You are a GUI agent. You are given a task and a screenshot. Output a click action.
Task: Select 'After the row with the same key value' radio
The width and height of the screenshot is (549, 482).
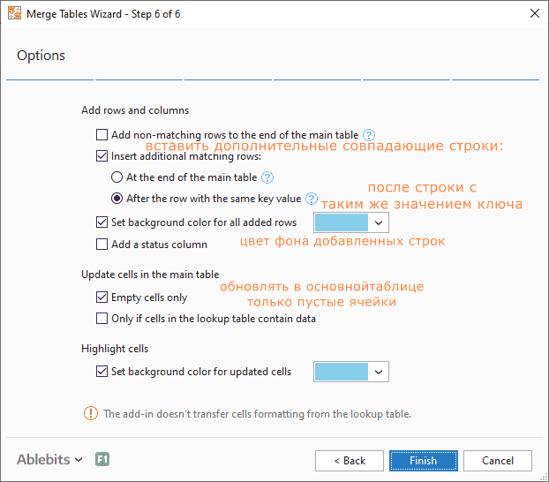tap(117, 199)
